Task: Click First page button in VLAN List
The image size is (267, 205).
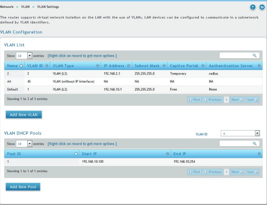Action: pyautogui.click(x=195, y=100)
